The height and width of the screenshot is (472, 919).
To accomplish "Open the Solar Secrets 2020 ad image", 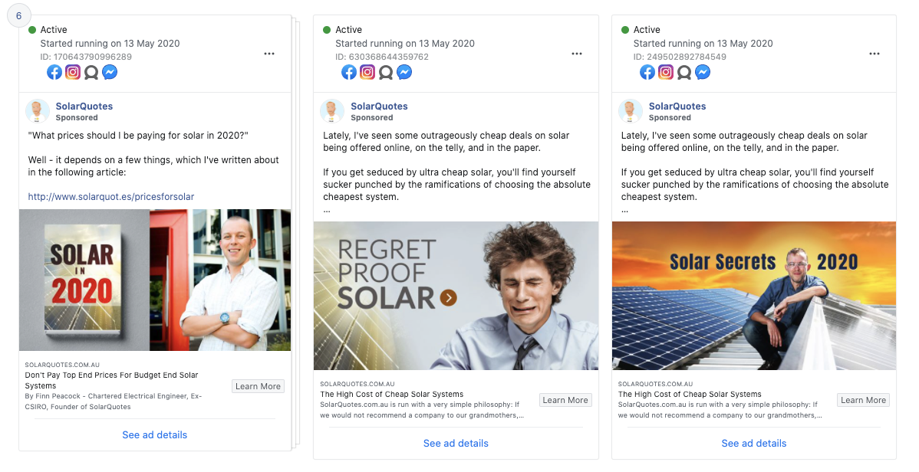I will (x=754, y=296).
